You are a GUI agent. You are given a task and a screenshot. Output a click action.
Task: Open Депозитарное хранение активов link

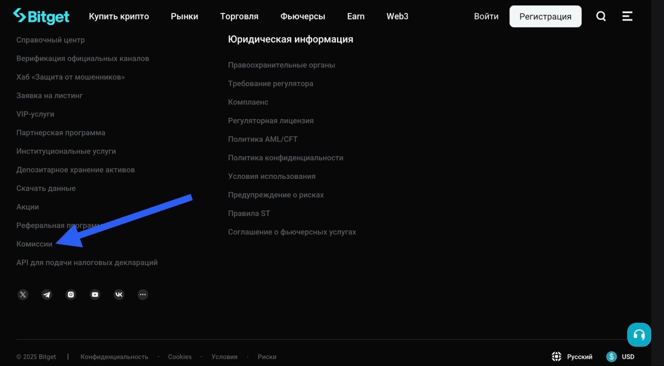pyautogui.click(x=75, y=170)
